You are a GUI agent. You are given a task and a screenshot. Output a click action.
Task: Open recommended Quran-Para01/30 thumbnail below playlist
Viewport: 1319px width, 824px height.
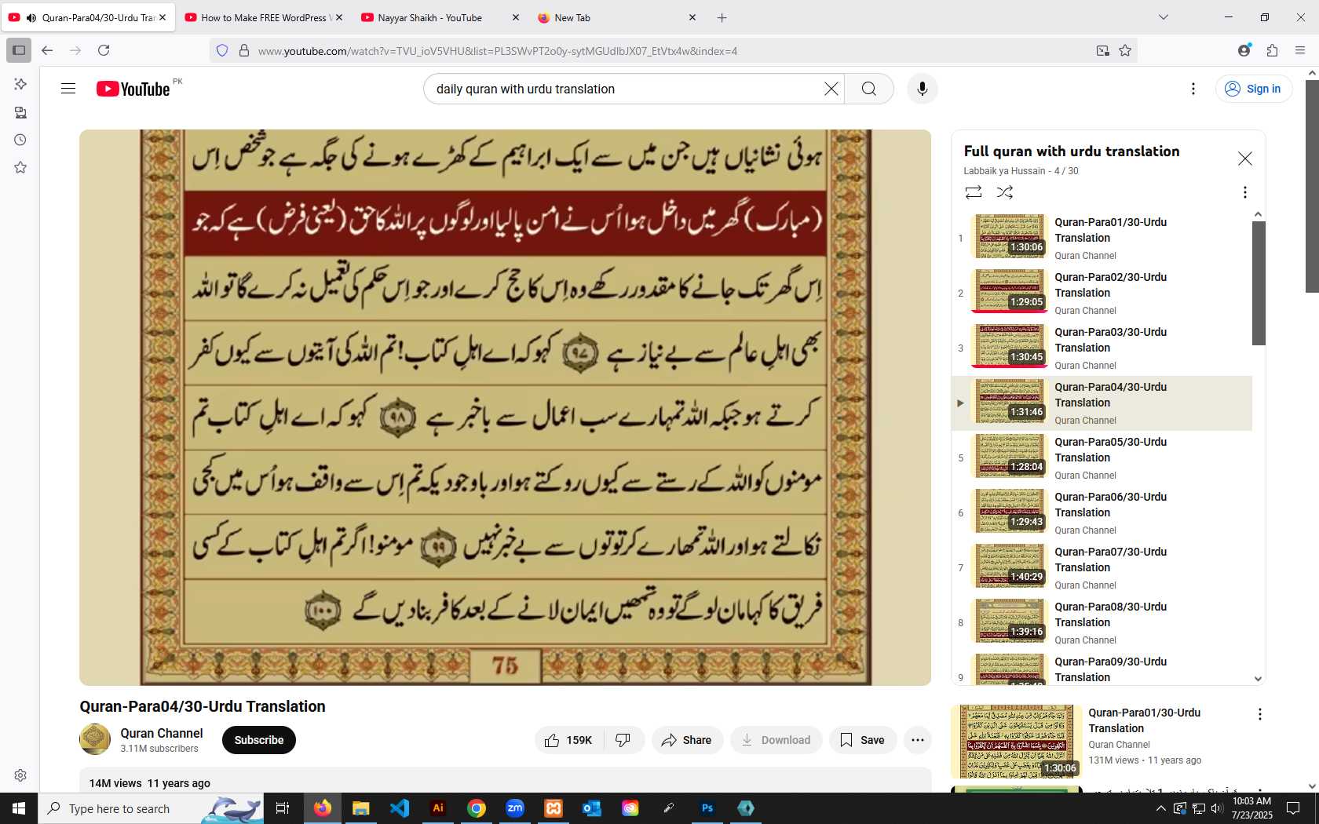[x=1016, y=742]
